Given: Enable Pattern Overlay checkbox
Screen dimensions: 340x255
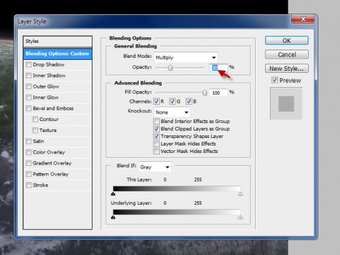Looking at the screenshot, I should [29, 174].
